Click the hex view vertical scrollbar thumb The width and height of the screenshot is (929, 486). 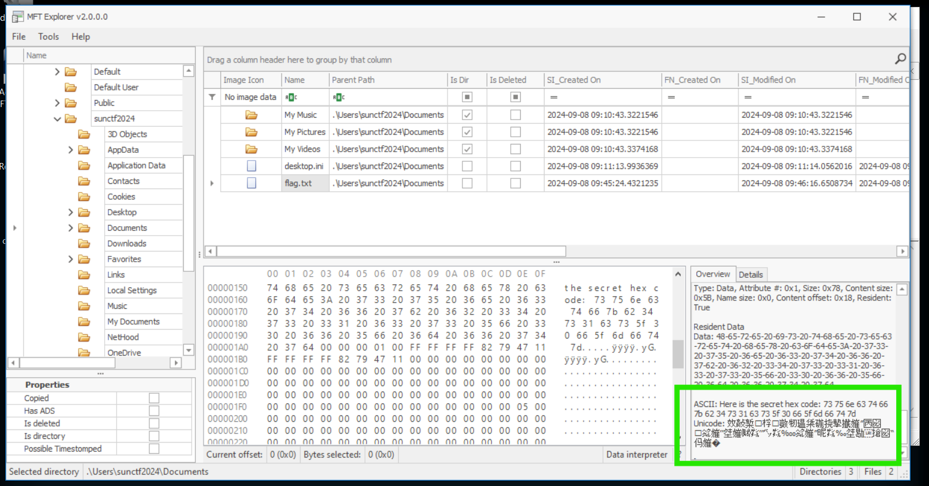pos(678,355)
